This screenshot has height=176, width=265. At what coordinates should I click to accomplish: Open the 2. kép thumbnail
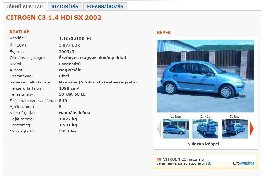coord(205,129)
